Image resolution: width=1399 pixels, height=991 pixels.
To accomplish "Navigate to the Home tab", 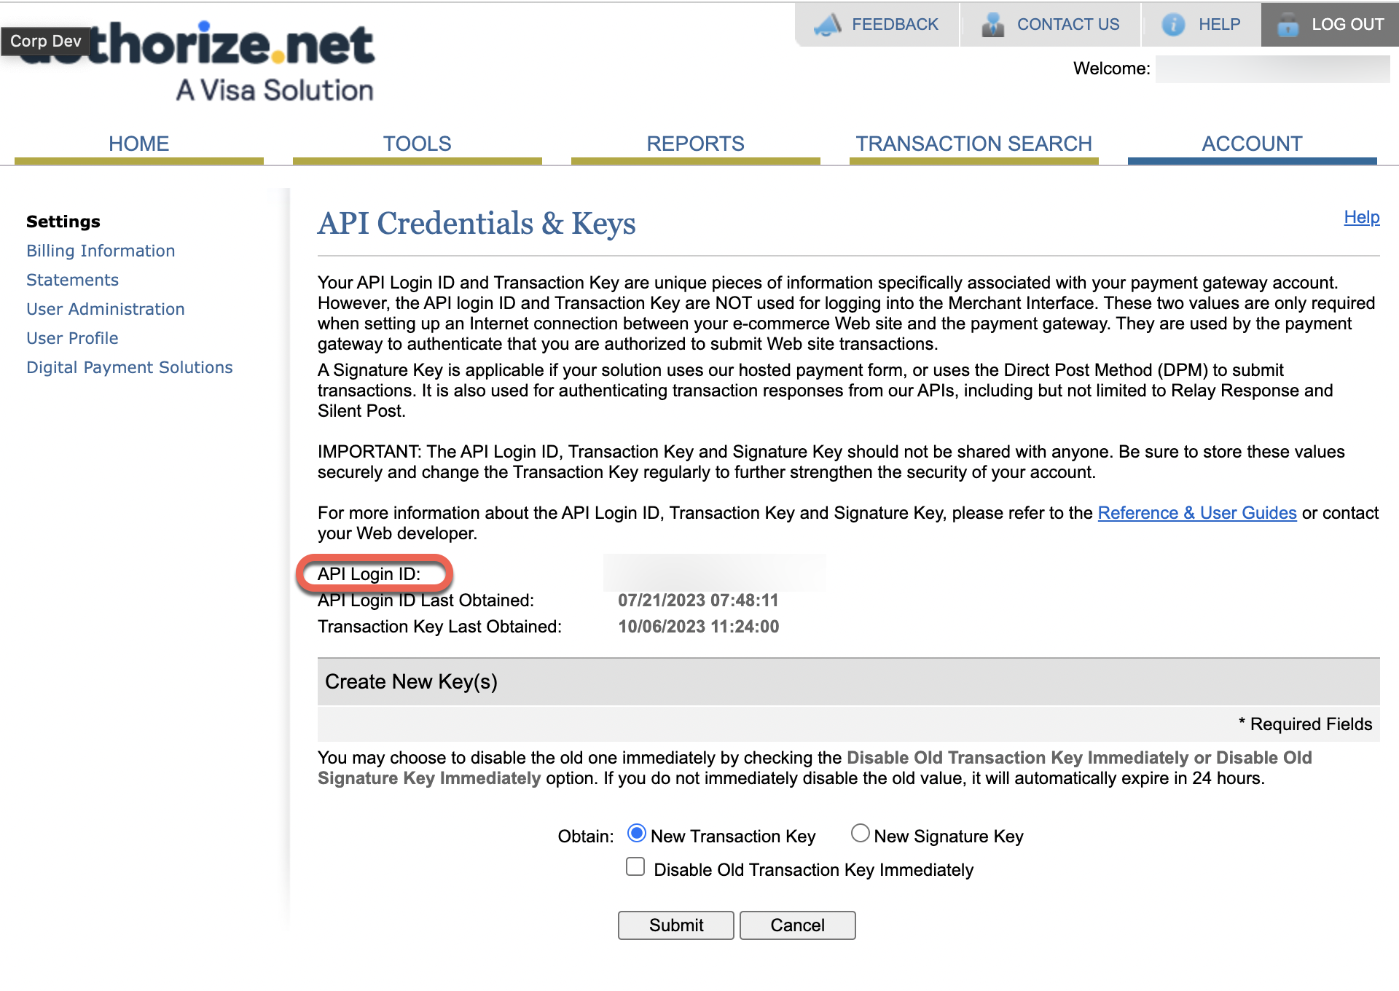I will tap(138, 143).
